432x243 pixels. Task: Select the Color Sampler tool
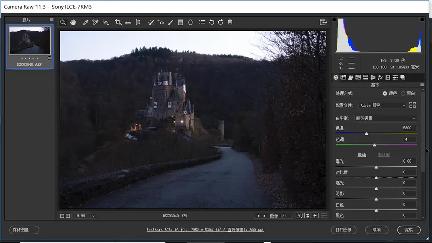pos(95,22)
